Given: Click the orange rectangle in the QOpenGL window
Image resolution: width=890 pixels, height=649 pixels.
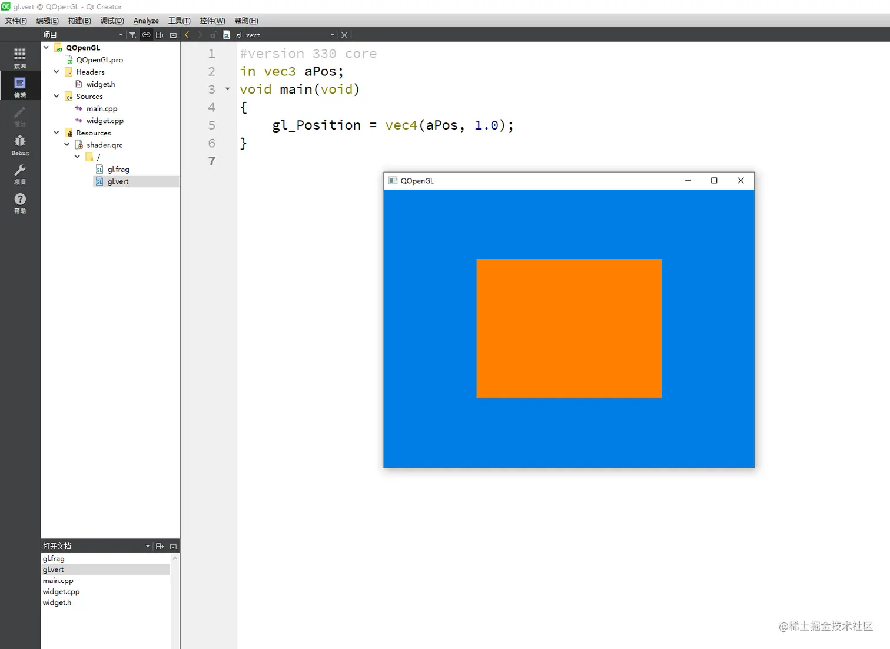Looking at the screenshot, I should [569, 329].
